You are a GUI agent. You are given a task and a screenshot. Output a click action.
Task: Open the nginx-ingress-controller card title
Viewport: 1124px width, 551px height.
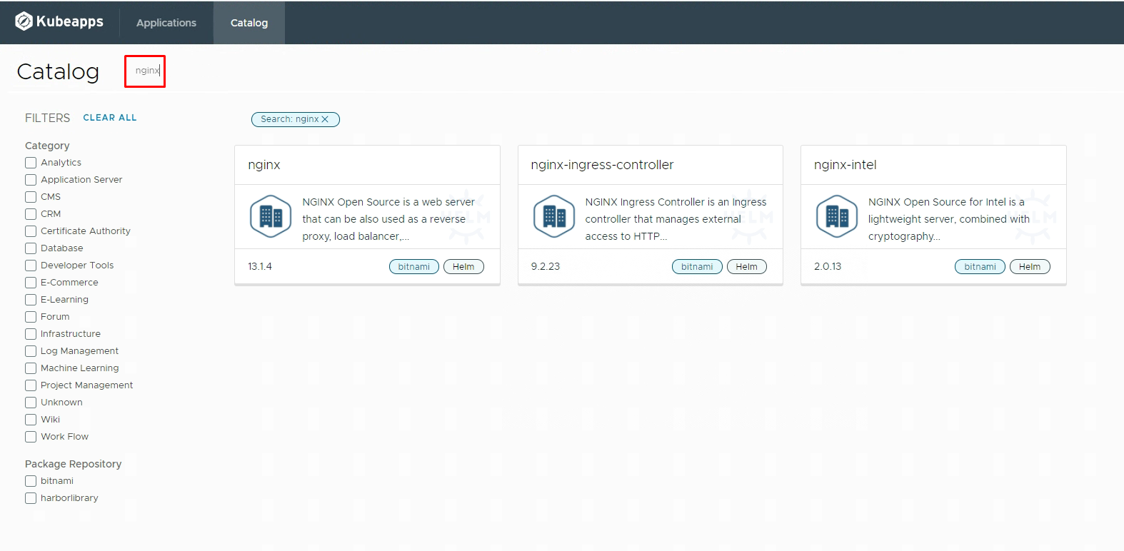click(602, 165)
